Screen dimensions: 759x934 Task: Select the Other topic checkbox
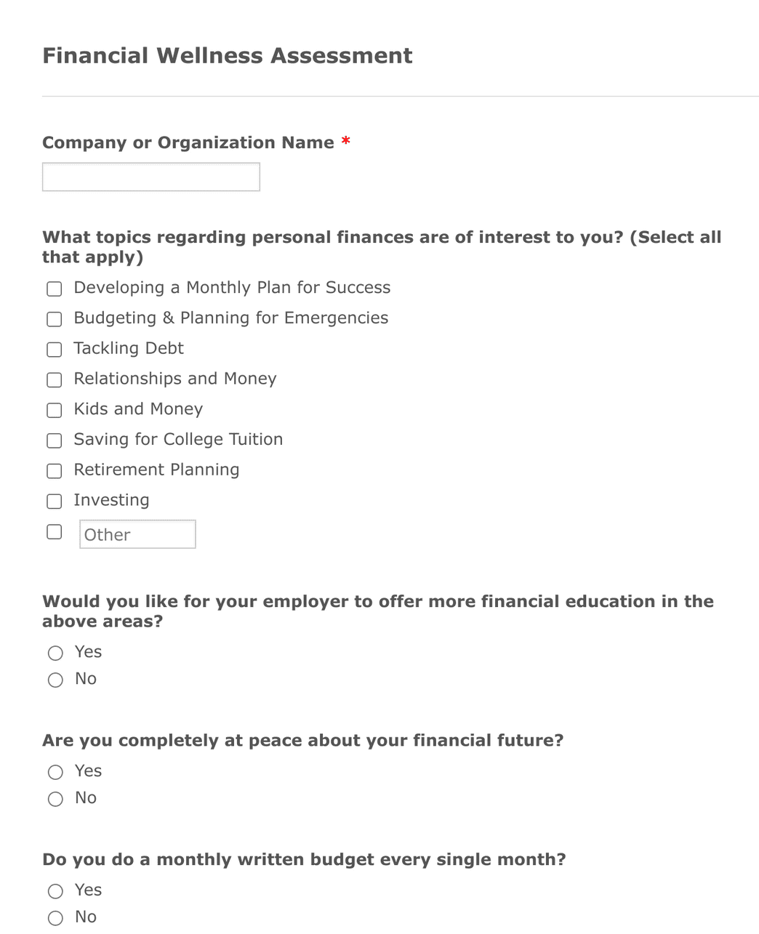[54, 531]
